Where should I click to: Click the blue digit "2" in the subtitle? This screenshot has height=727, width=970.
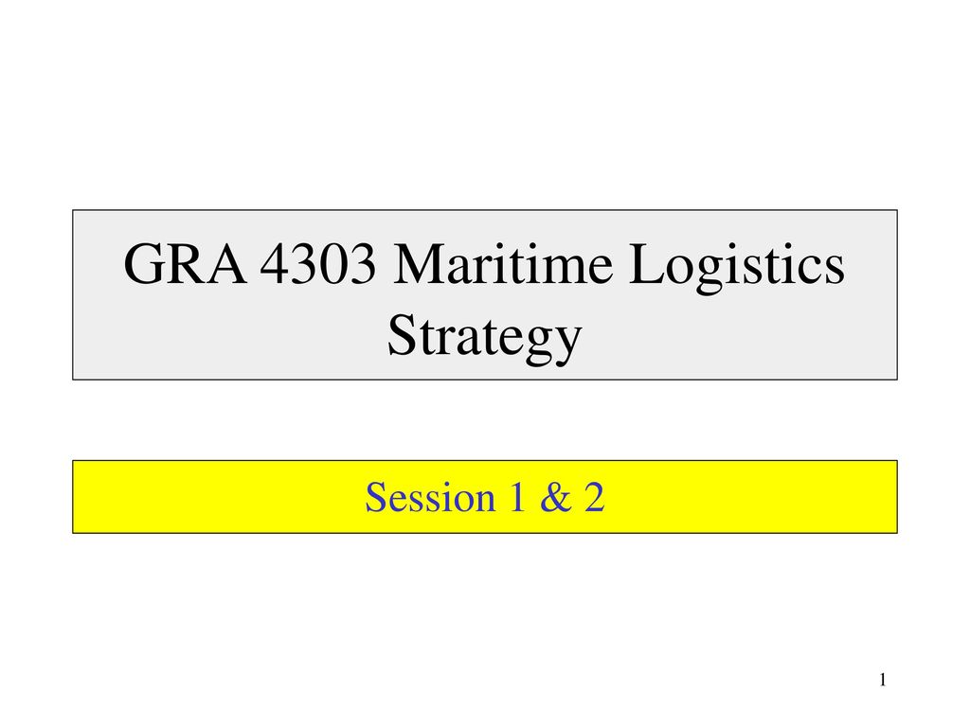pyautogui.click(x=595, y=497)
